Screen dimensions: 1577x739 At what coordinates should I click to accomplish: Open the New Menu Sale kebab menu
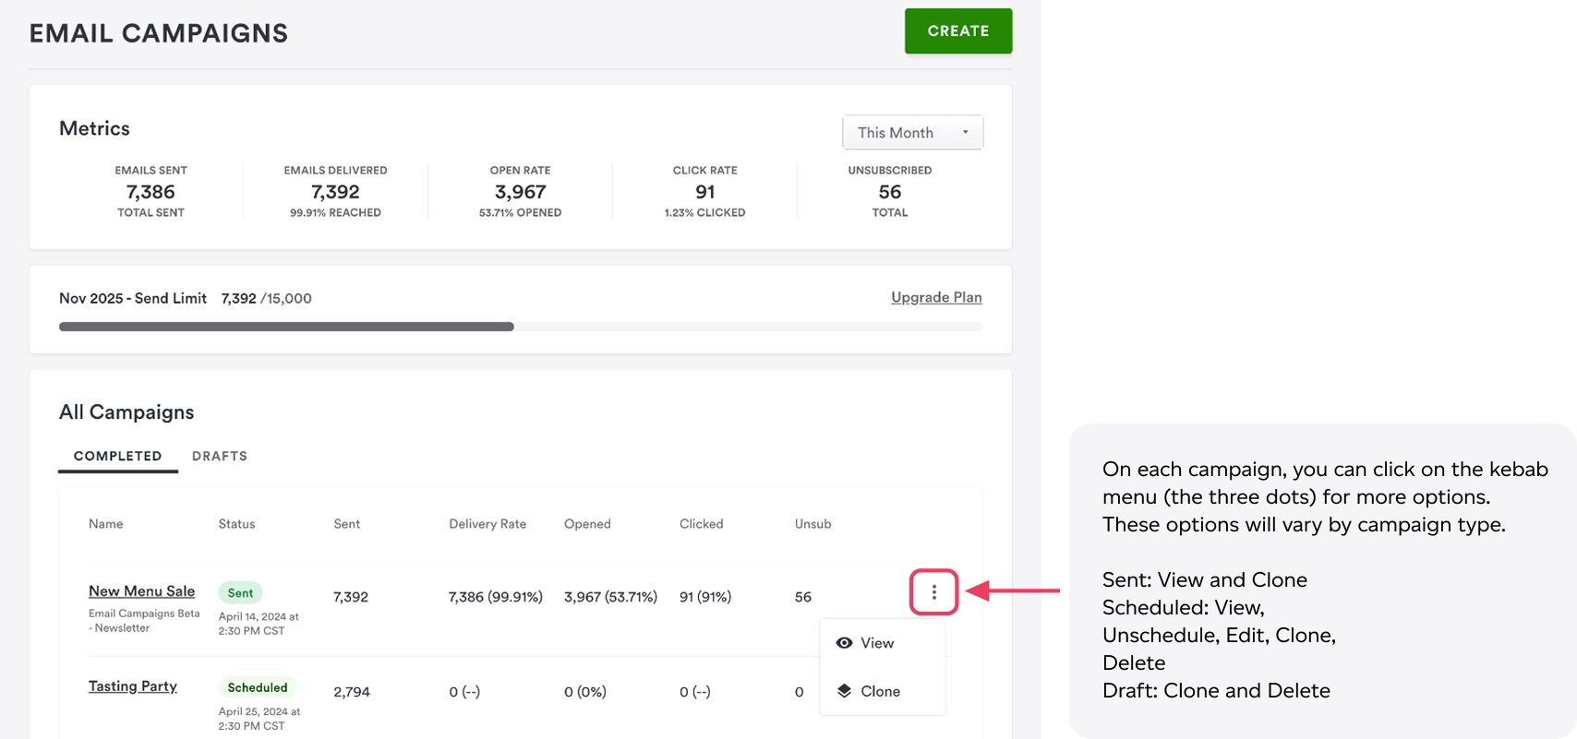[933, 592]
